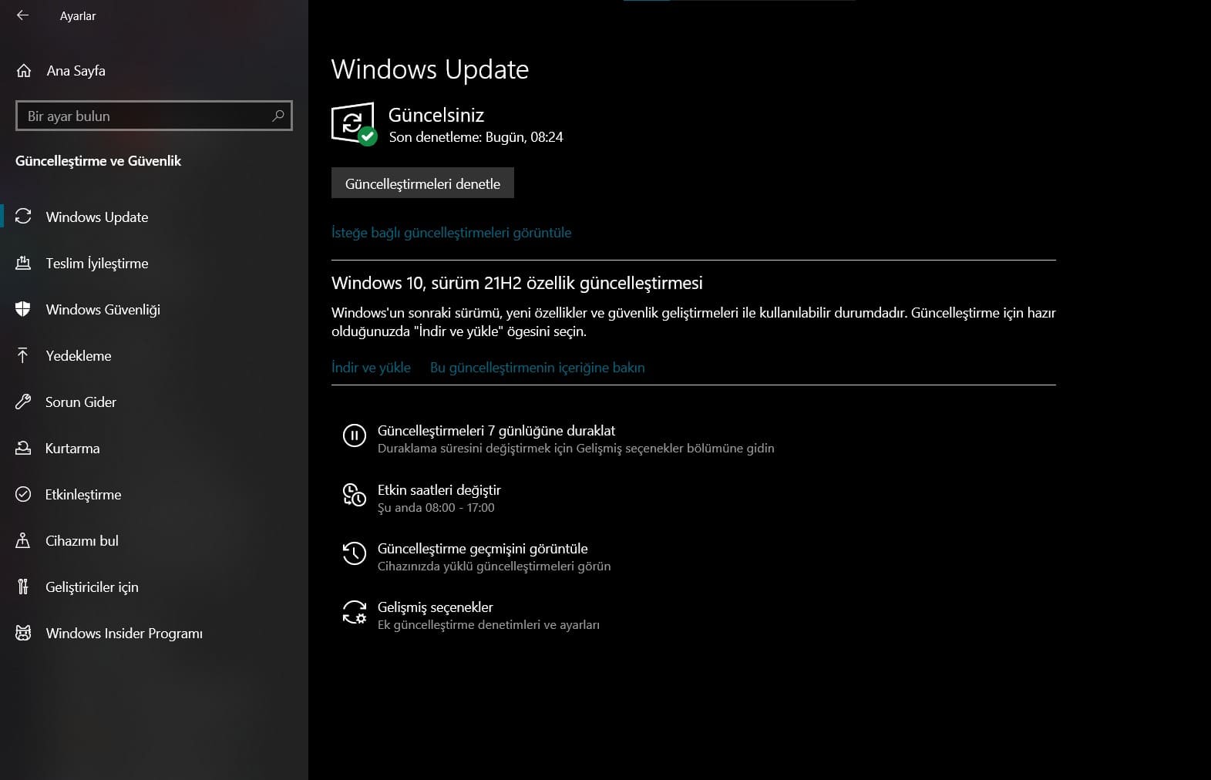1211x780 pixels.
Task: Click the active hours clock icon
Action: click(x=354, y=495)
